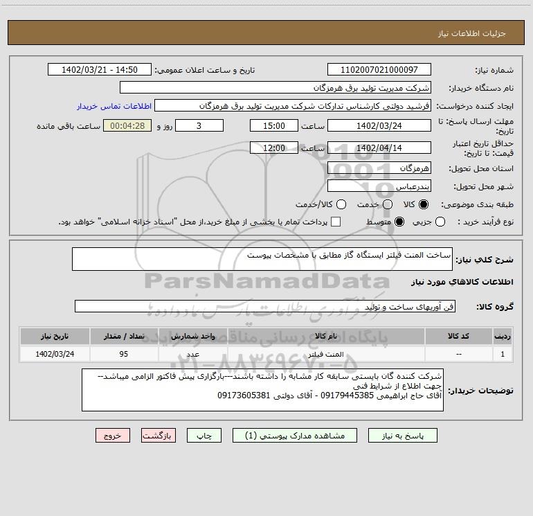The width and height of the screenshot is (533, 516).
Task: Click the requester field فرشید دولتی
Action: click(x=293, y=105)
